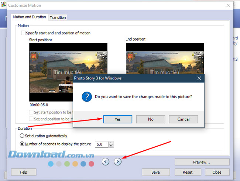The width and height of the screenshot is (240, 181).
Task: Open Help for Customize Motion
Action: 24,172
